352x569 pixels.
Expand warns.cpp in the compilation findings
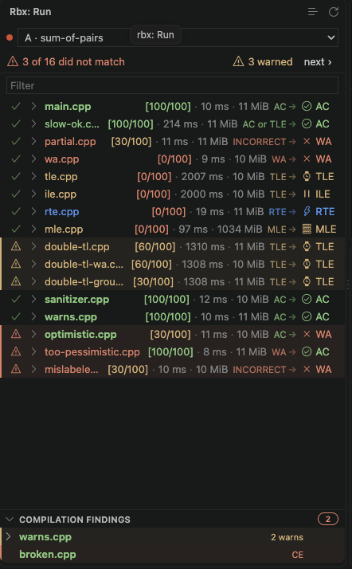(x=9, y=536)
